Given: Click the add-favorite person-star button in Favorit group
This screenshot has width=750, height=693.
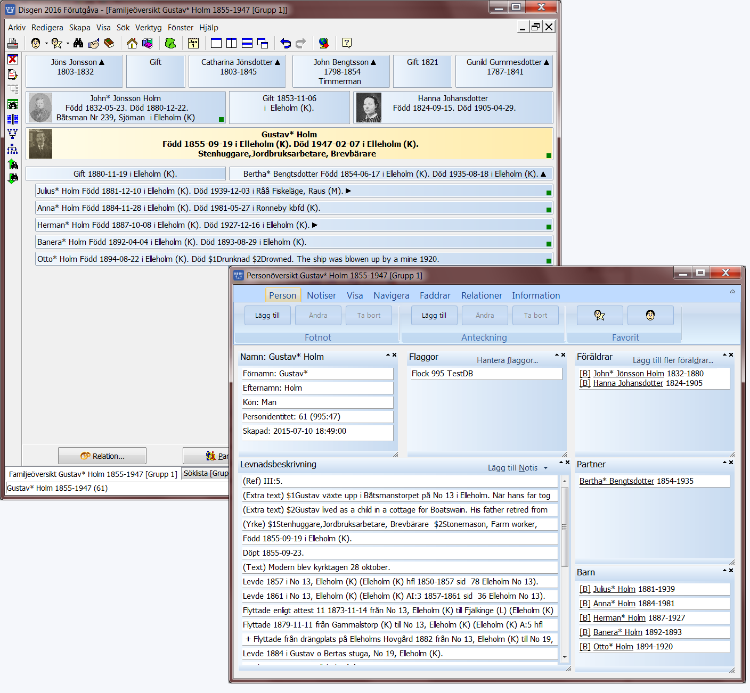Looking at the screenshot, I should coord(600,315).
